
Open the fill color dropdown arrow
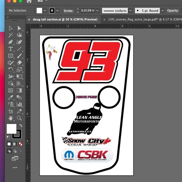[45, 11]
